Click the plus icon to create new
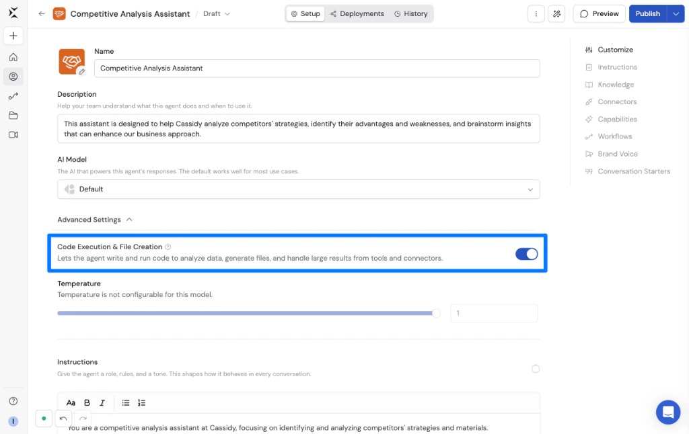The height and width of the screenshot is (434, 689). (x=13, y=36)
